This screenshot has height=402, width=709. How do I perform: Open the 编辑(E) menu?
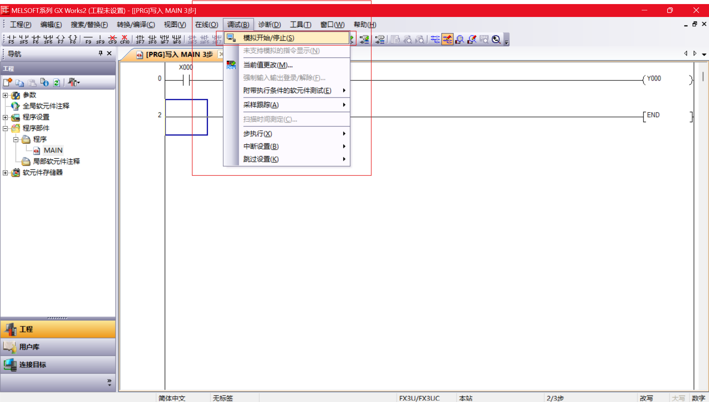pyautogui.click(x=51, y=25)
